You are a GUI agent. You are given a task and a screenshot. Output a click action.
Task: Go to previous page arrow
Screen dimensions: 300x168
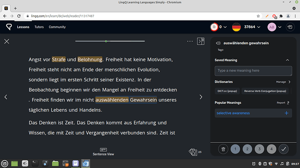coord(6,97)
